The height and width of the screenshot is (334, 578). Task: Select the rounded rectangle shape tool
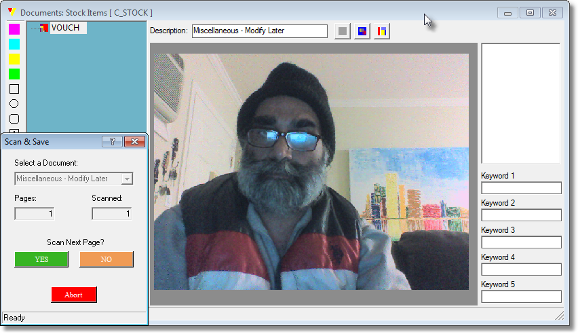click(x=14, y=119)
